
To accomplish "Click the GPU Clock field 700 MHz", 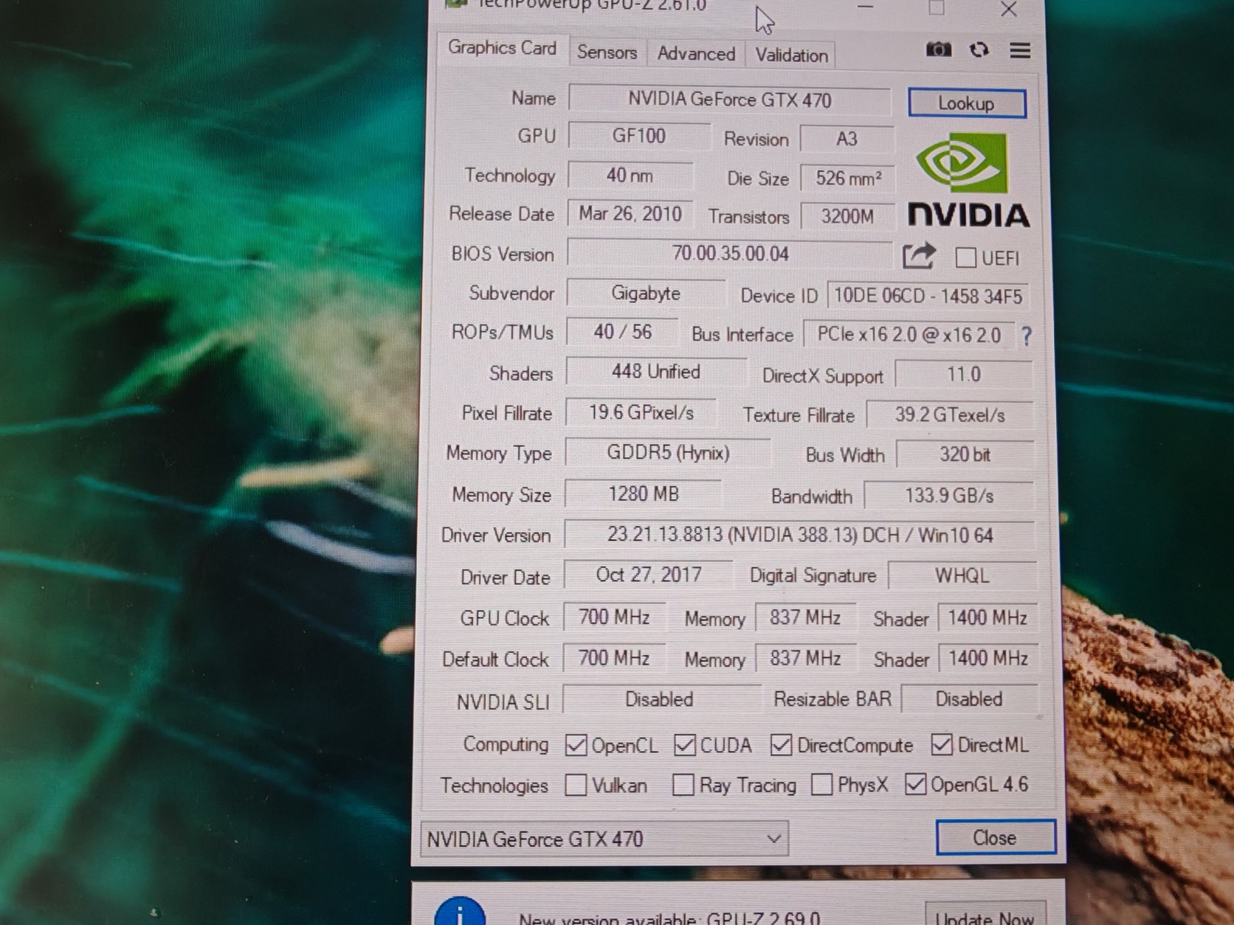I will pos(614,617).
